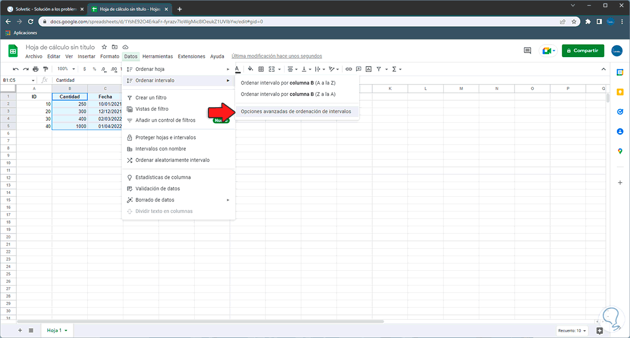
Task: Open Google Keep side panel icon
Action: point(620,92)
